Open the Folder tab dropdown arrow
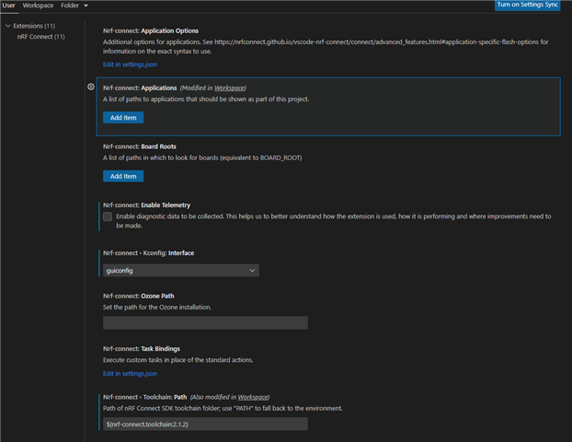The height and width of the screenshot is (442, 572). coord(86,6)
